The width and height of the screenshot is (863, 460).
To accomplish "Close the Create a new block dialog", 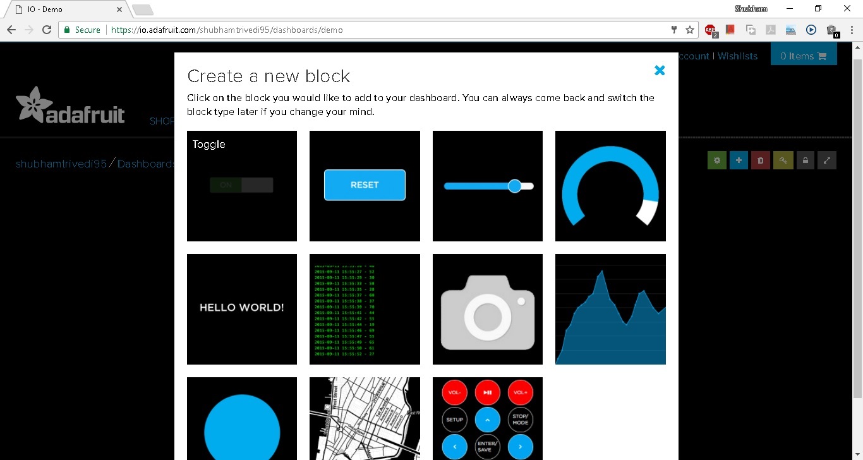I will 660,70.
